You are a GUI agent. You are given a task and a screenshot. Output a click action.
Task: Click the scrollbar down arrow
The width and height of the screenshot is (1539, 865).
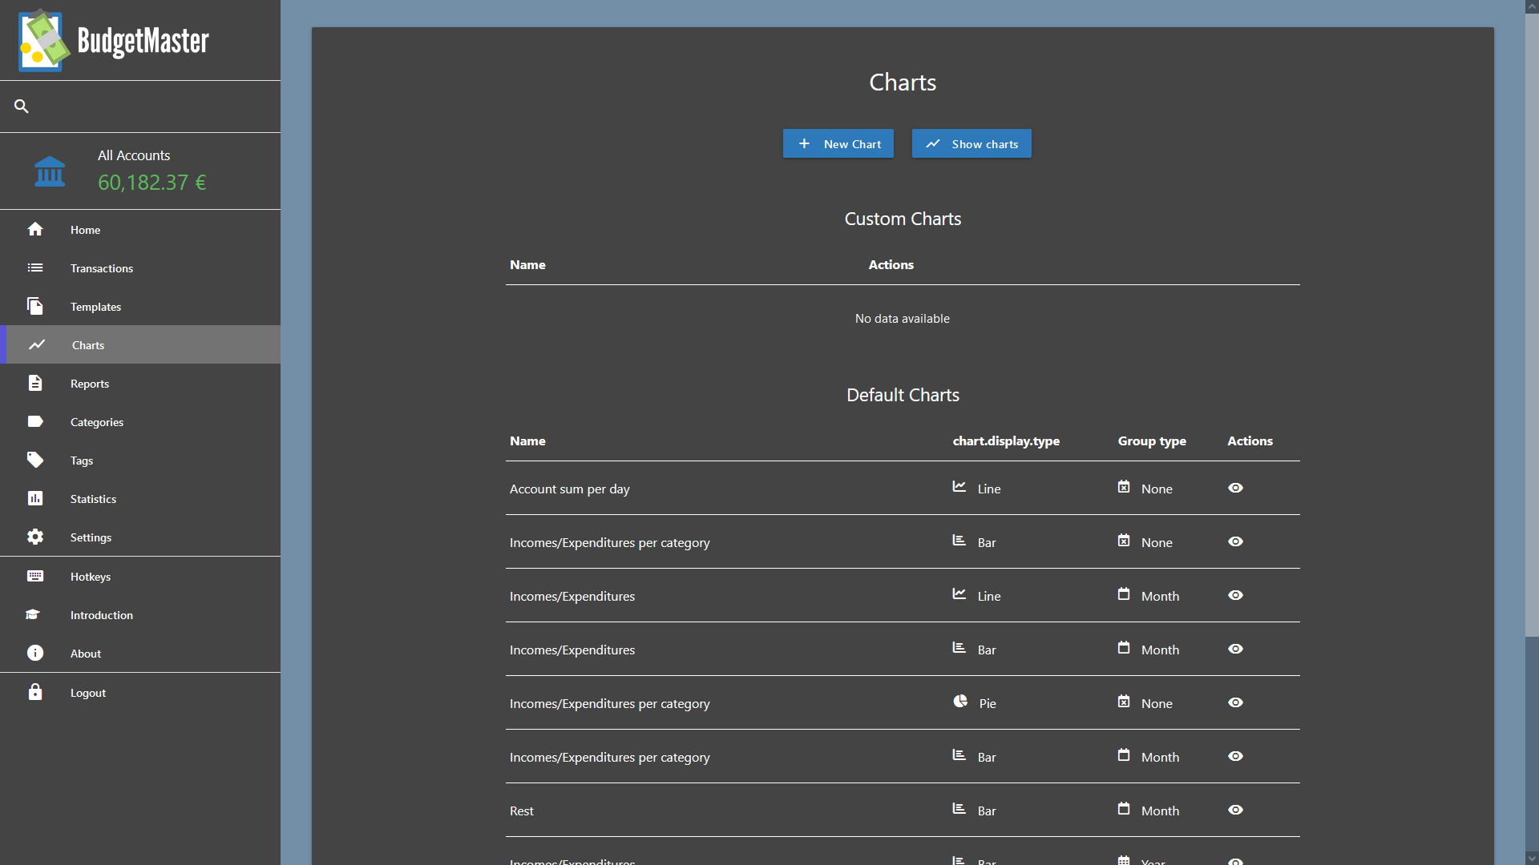tap(1532, 858)
